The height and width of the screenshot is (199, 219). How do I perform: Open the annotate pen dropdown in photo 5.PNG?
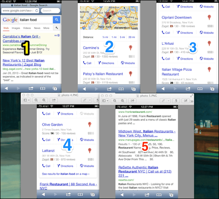coord(169,101)
